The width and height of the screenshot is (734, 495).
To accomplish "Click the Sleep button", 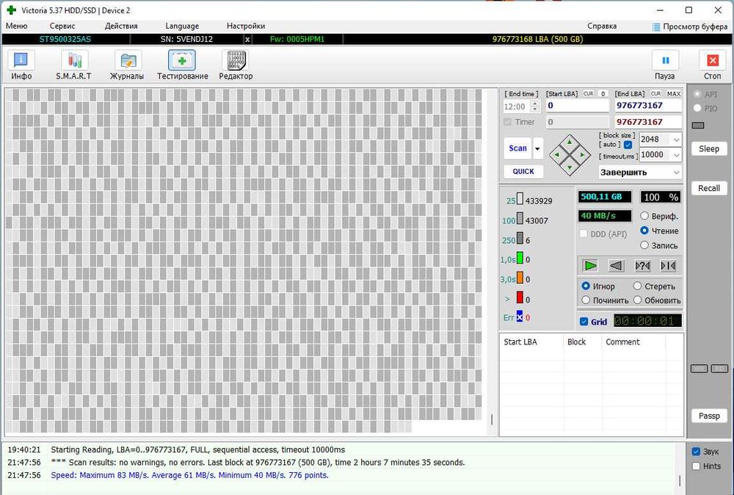I will point(709,149).
